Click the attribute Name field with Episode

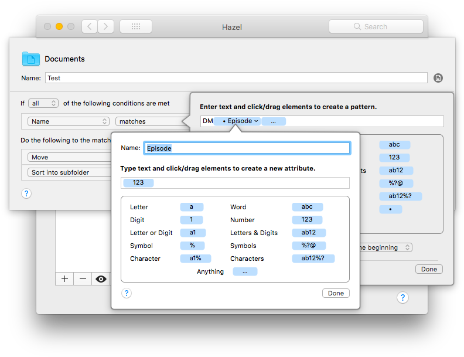click(x=247, y=148)
